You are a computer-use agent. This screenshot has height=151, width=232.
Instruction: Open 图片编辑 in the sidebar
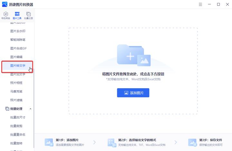tap(16, 57)
